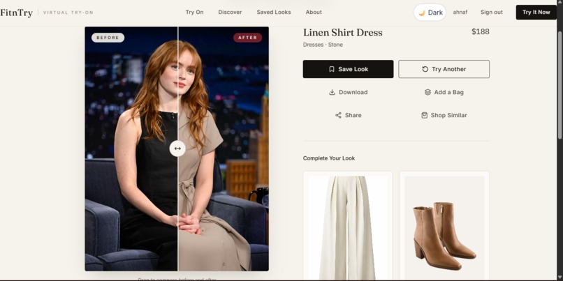The height and width of the screenshot is (281, 563).
Task: Open the tan suede ankle boots card
Action: click(x=444, y=226)
